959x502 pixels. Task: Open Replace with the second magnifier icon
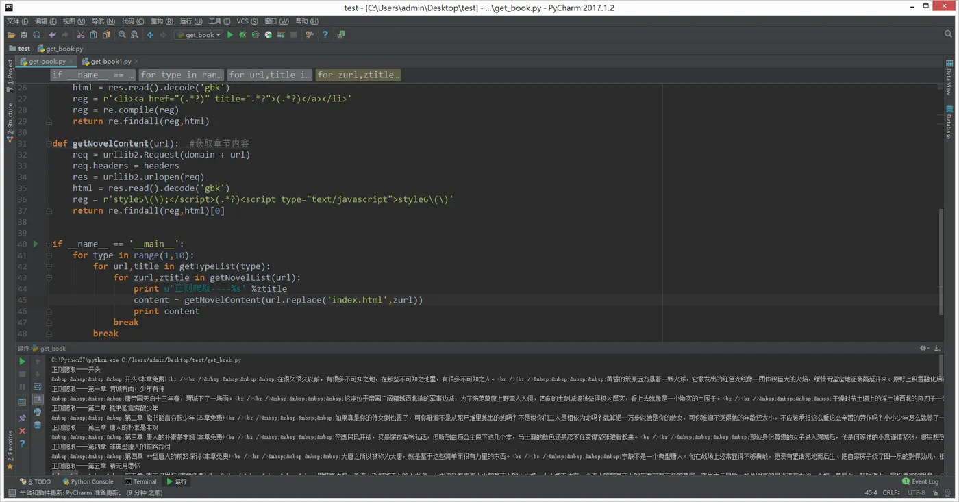pos(135,35)
